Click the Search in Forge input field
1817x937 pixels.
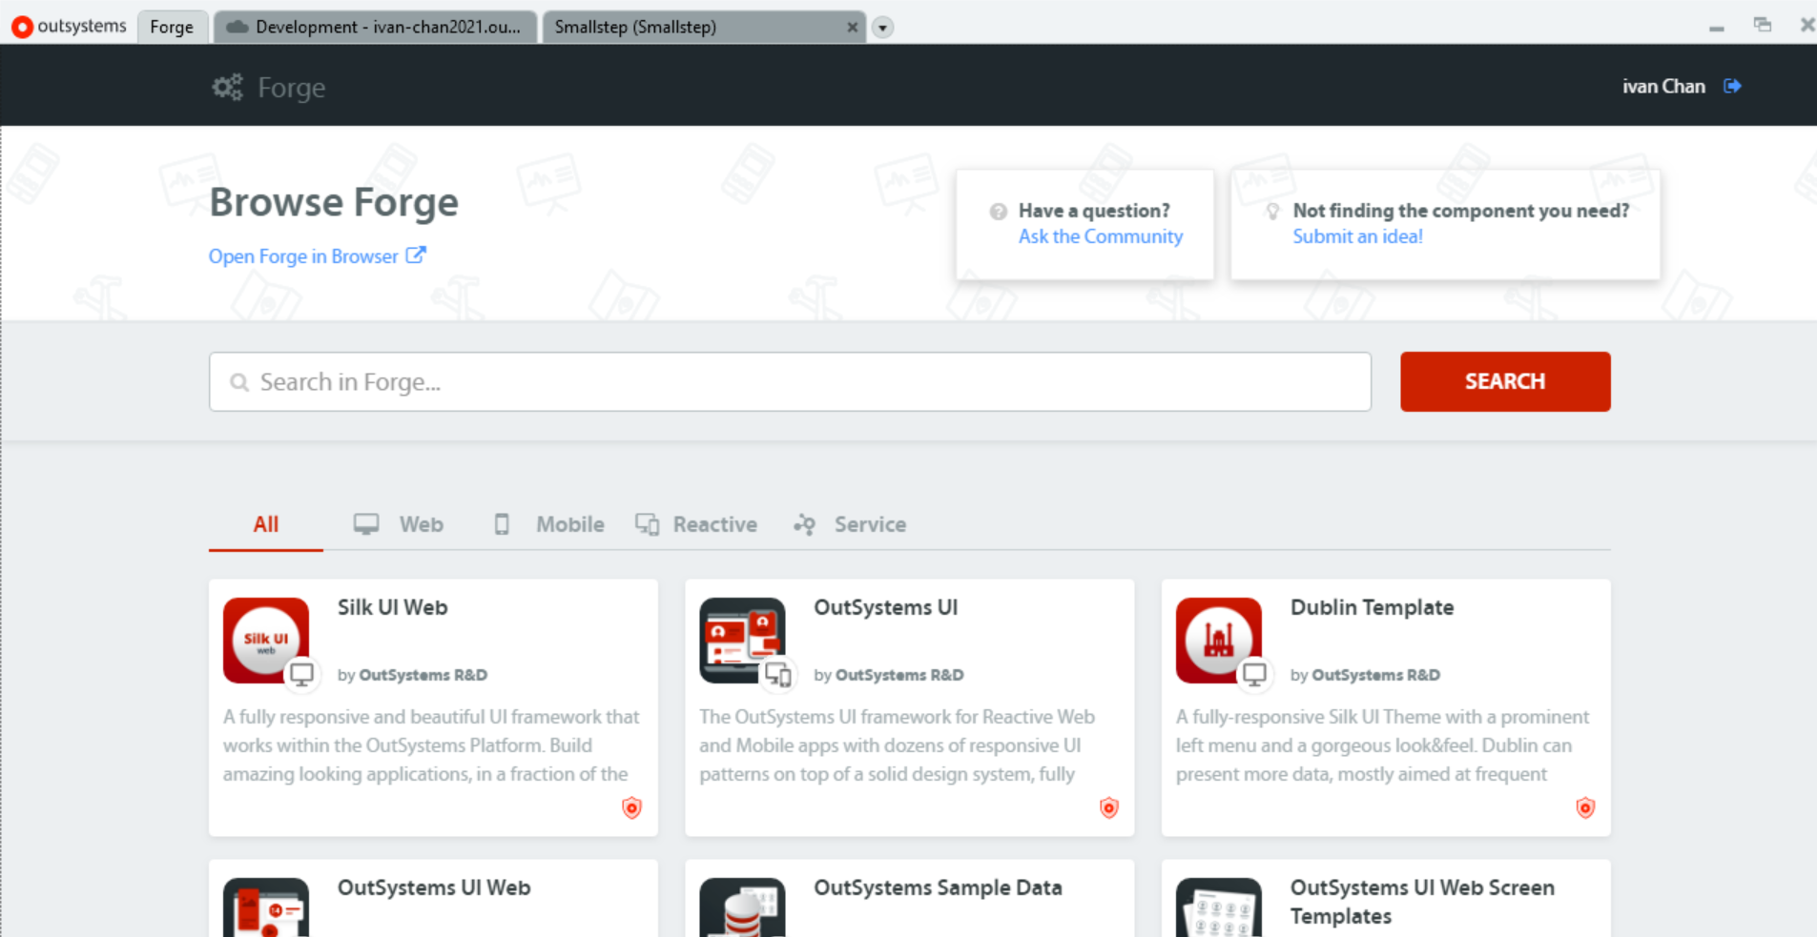[790, 382]
